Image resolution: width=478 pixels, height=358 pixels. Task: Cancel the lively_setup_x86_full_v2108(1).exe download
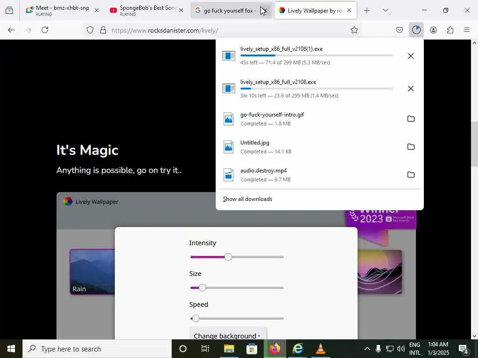click(x=411, y=56)
